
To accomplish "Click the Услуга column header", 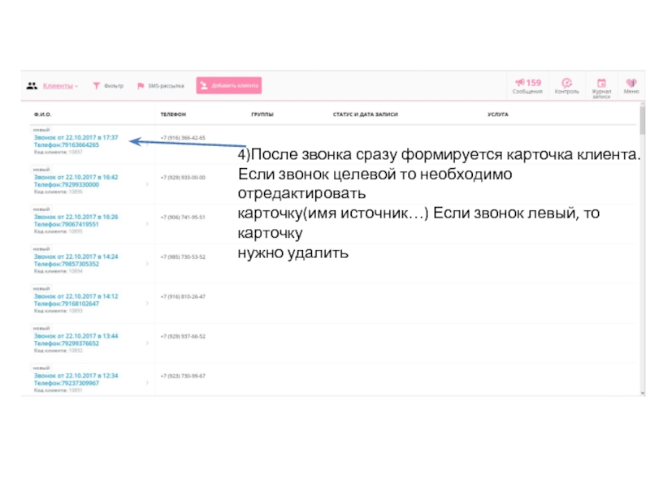I will pos(498,114).
